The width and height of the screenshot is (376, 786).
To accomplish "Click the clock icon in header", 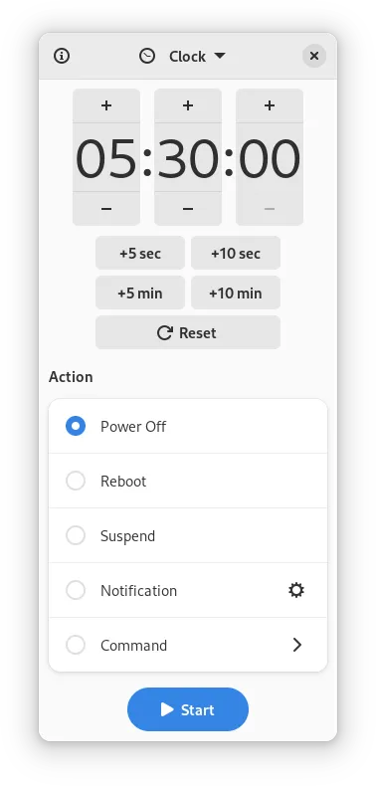I will pyautogui.click(x=147, y=56).
